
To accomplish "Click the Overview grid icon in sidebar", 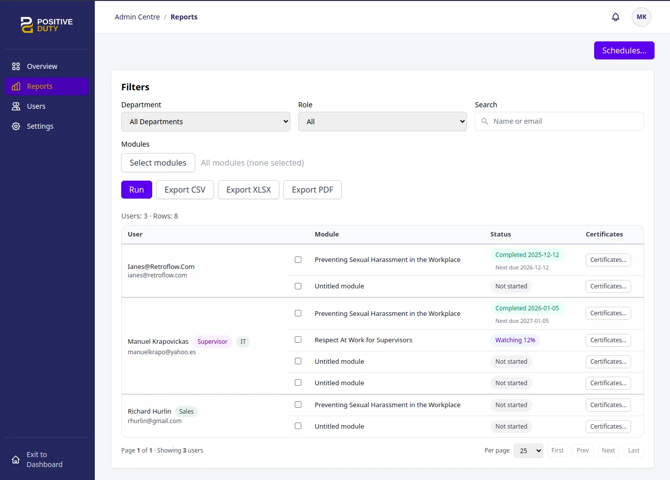I will click(x=16, y=66).
